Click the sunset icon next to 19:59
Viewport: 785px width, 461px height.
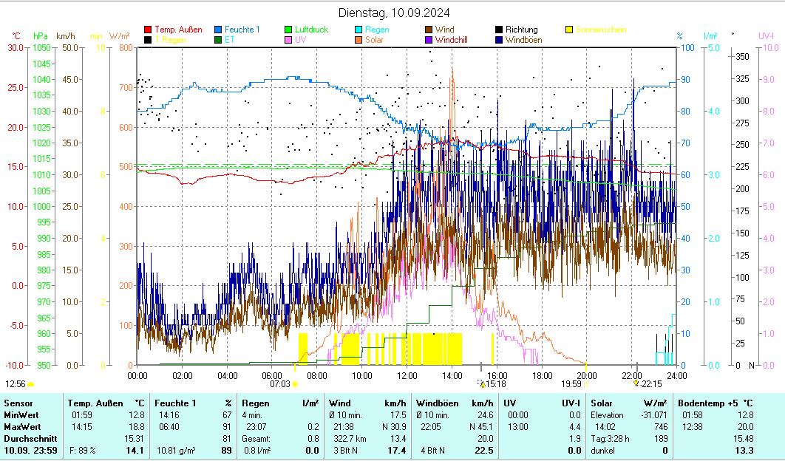[586, 383]
